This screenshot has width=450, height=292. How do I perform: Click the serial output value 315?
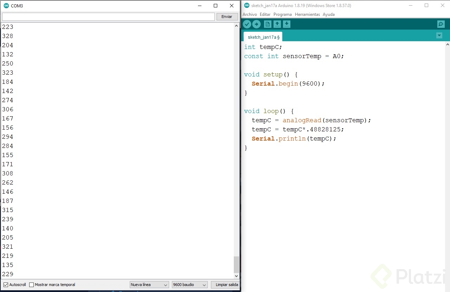tap(8, 210)
